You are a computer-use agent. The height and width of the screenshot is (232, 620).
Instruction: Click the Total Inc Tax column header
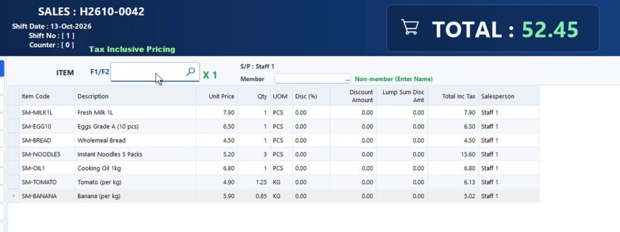coord(453,96)
